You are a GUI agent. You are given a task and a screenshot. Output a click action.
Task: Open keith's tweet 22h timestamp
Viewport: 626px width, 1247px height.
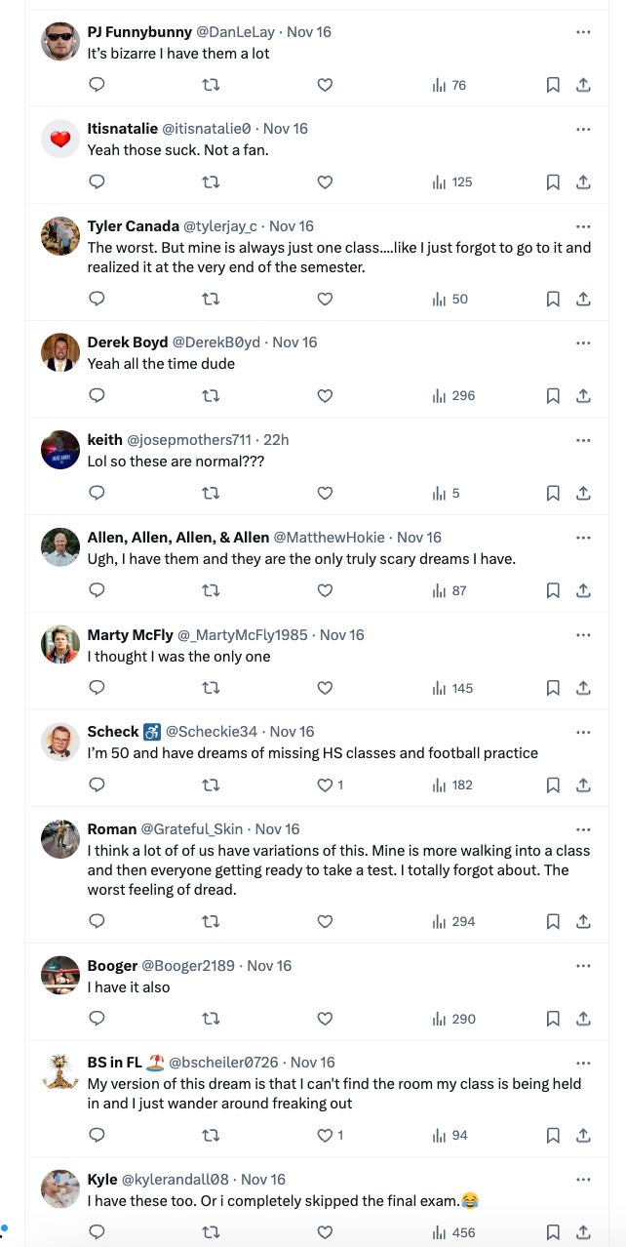(x=277, y=440)
